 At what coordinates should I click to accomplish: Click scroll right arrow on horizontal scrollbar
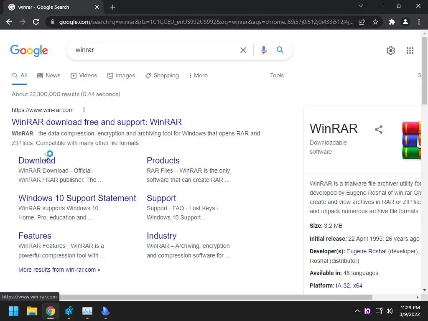tap(418, 297)
